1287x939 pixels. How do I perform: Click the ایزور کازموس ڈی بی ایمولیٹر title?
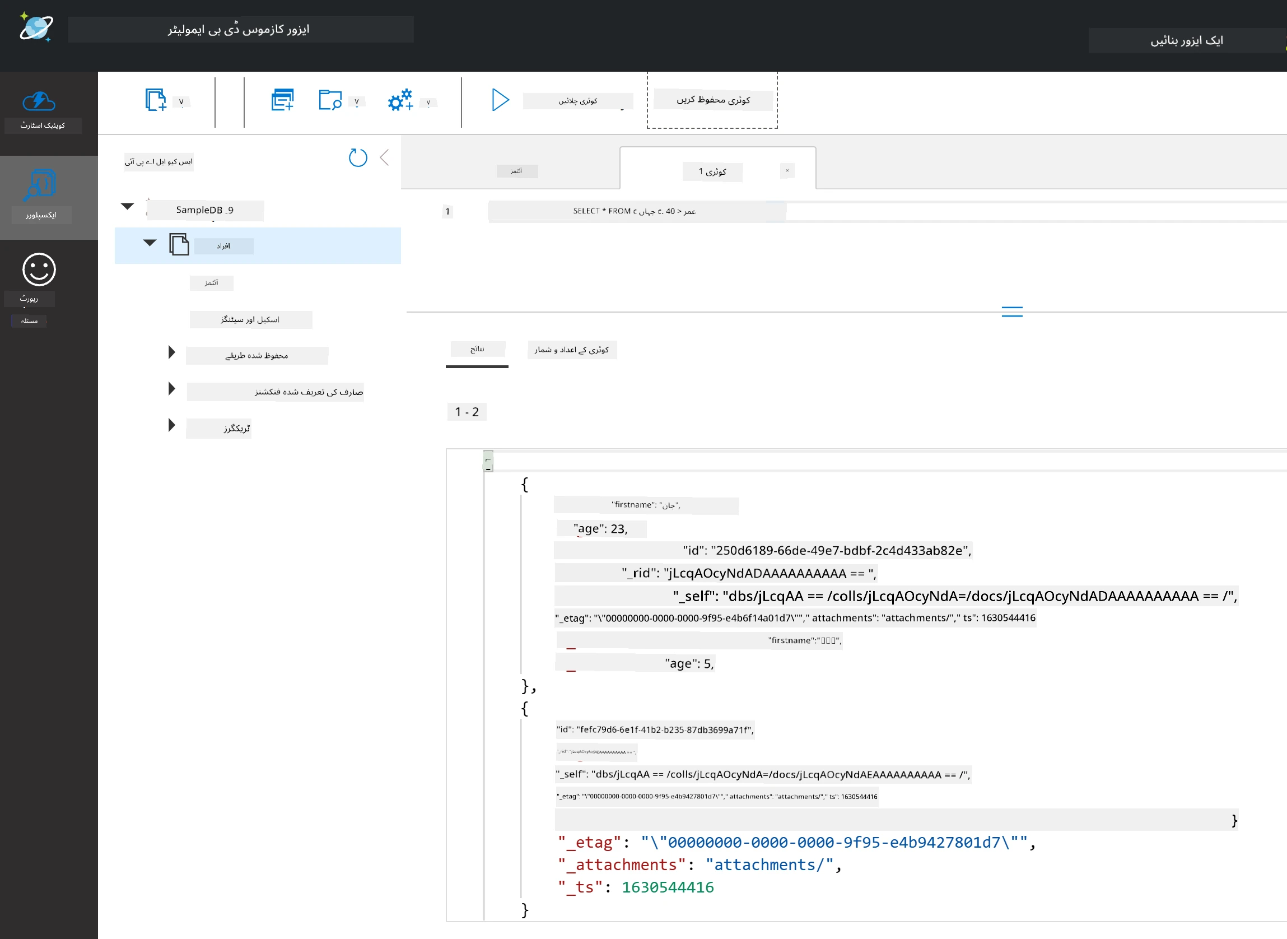coord(239,29)
